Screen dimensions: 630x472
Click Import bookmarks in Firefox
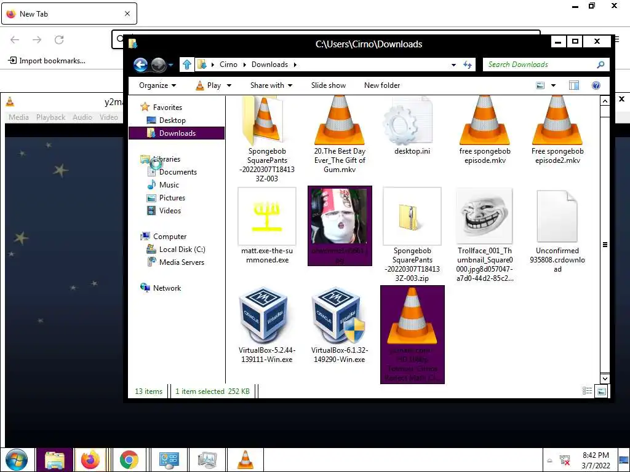point(47,61)
